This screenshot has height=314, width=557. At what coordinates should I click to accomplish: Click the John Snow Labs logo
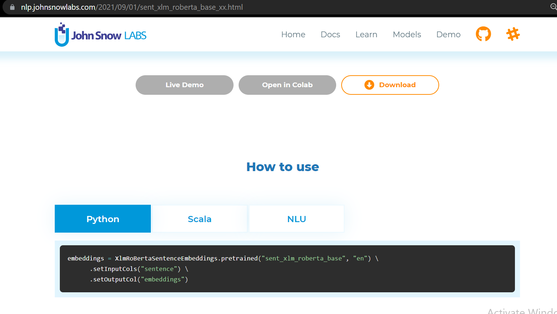(100, 34)
